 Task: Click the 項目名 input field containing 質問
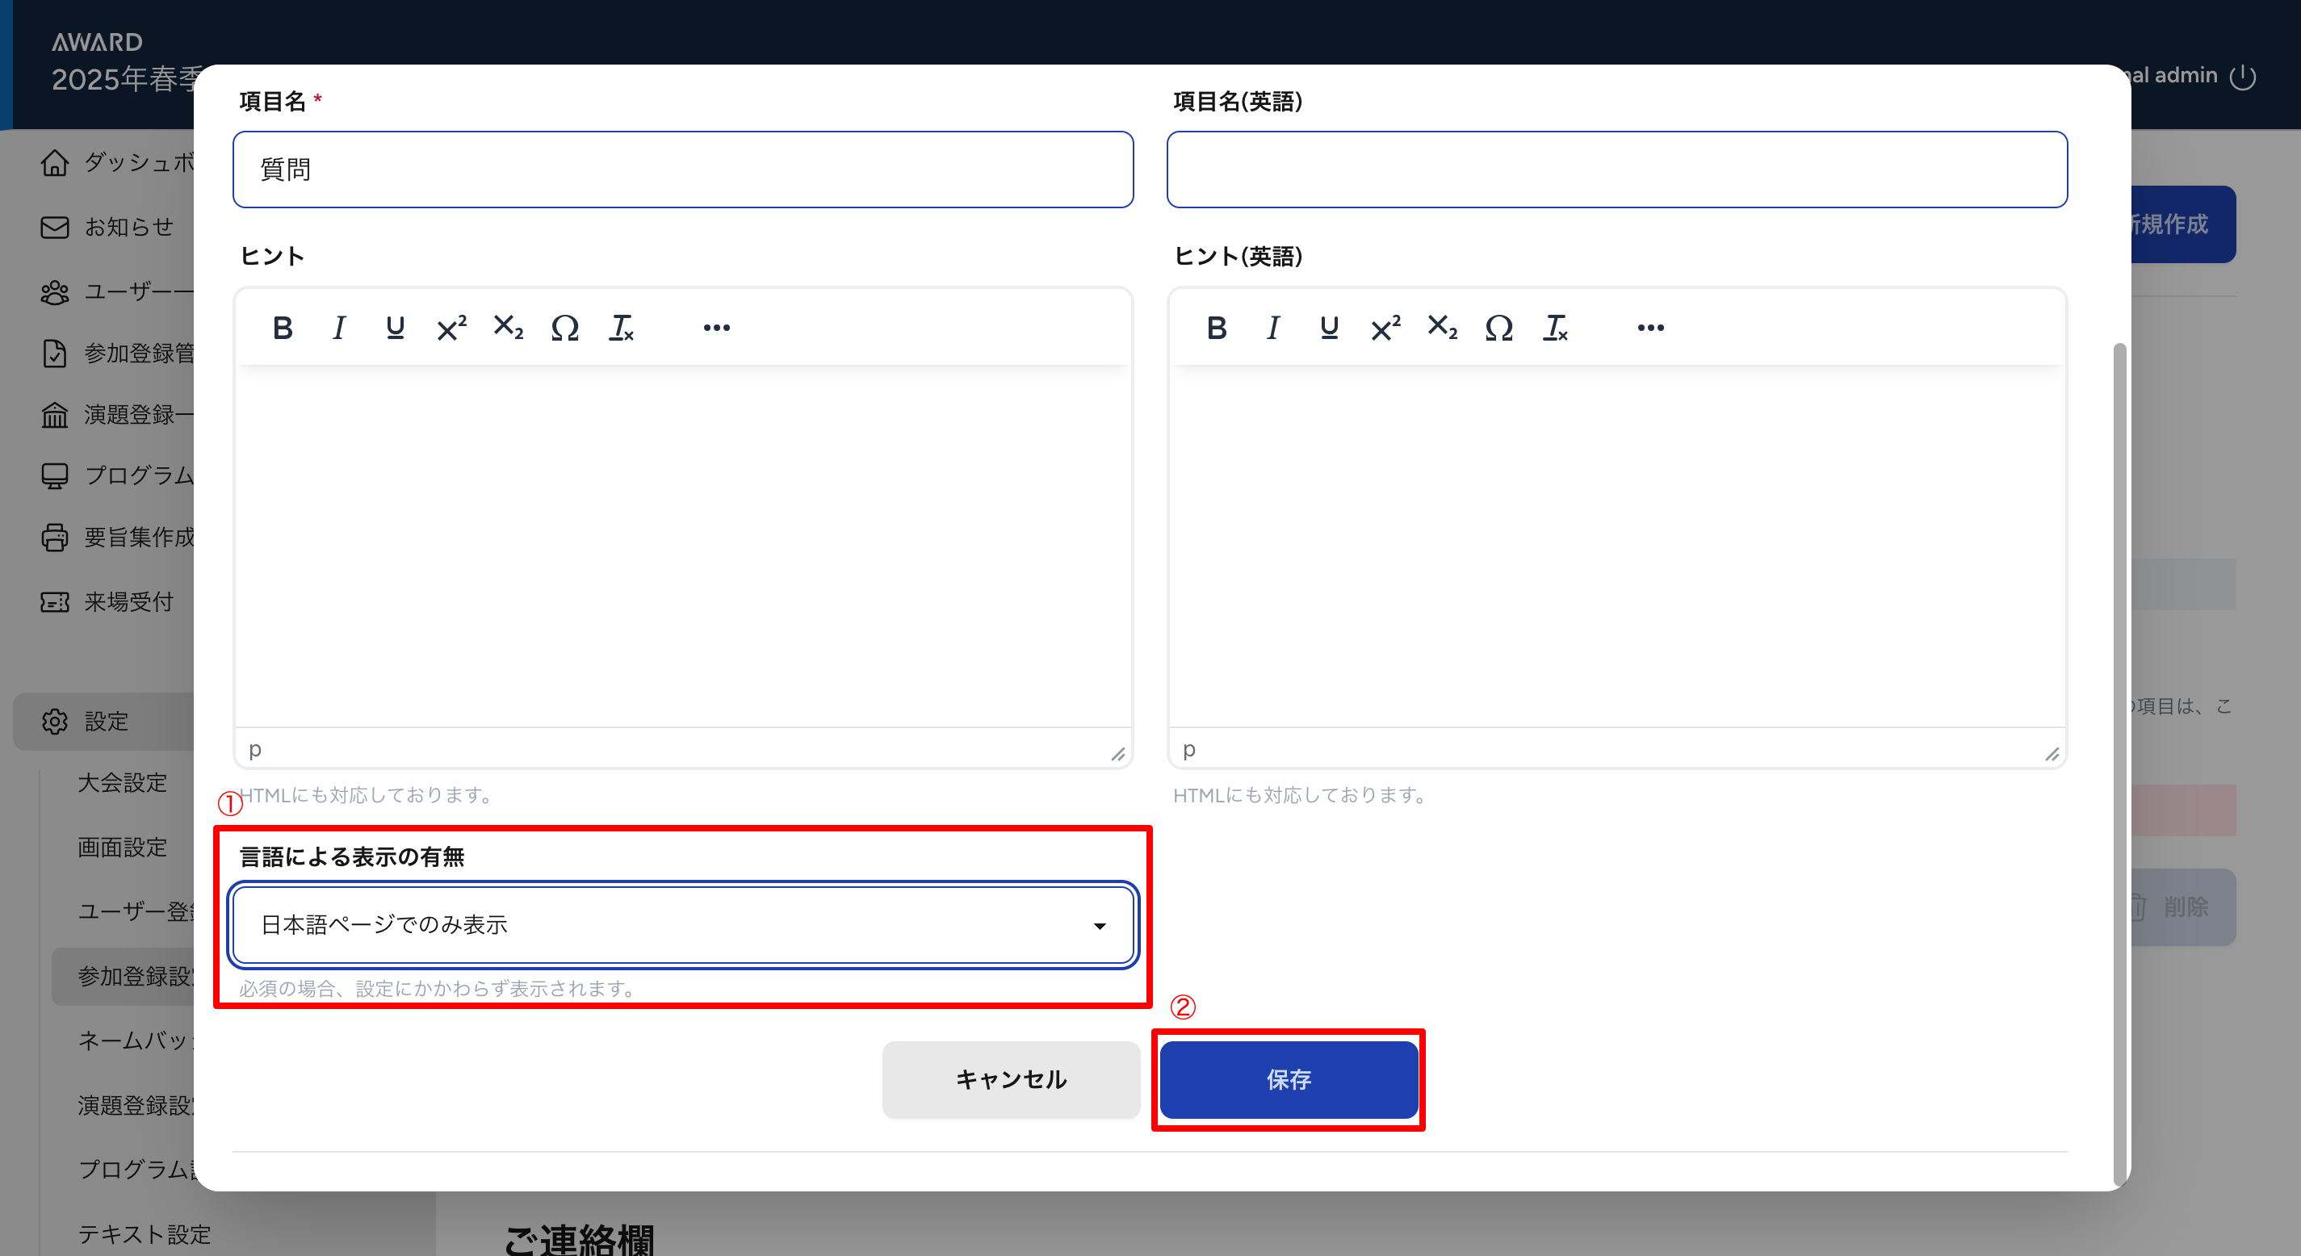point(682,170)
